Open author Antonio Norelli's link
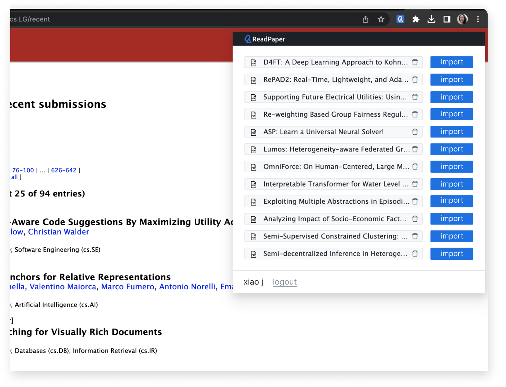The image size is (506, 387). [x=187, y=287]
